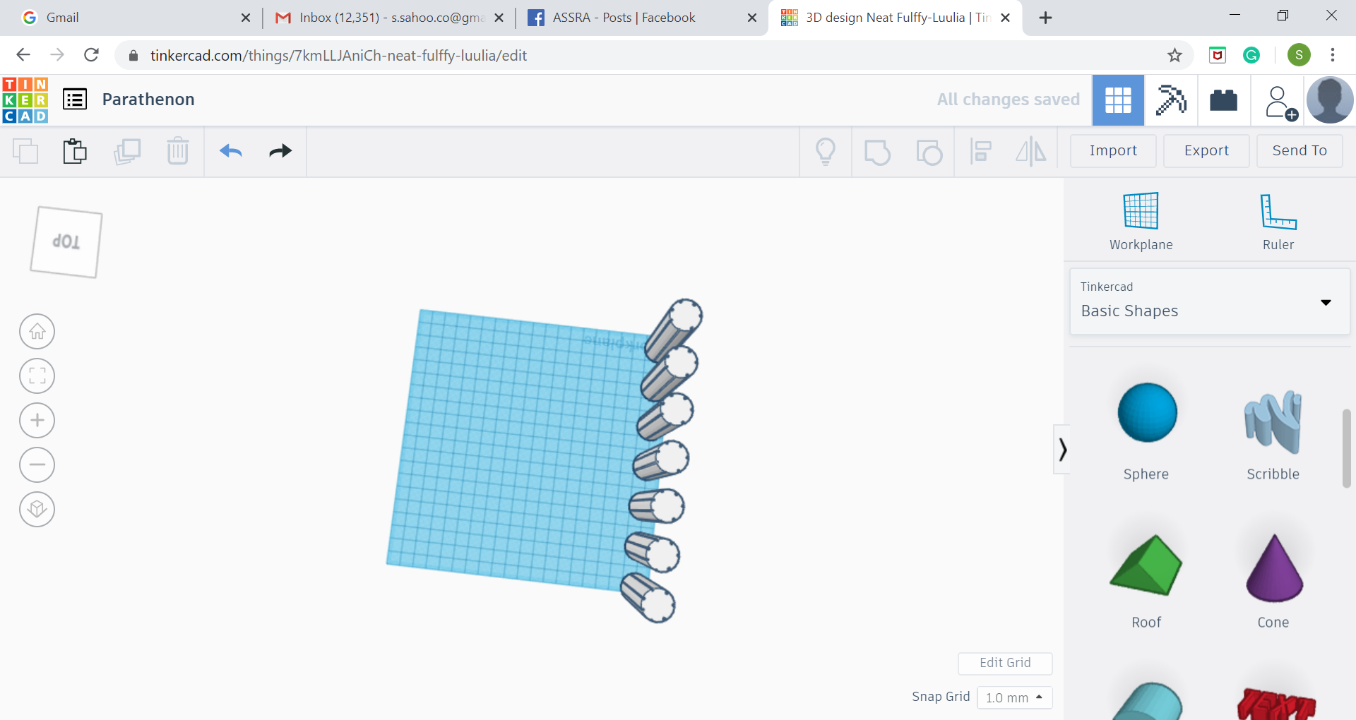
Task: Switch to the Inbox Gmail tab
Action: point(388,18)
